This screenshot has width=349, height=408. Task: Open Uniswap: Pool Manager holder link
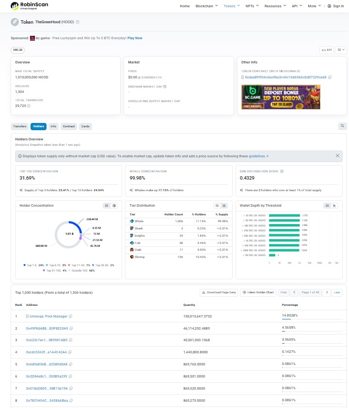[x=48, y=317]
